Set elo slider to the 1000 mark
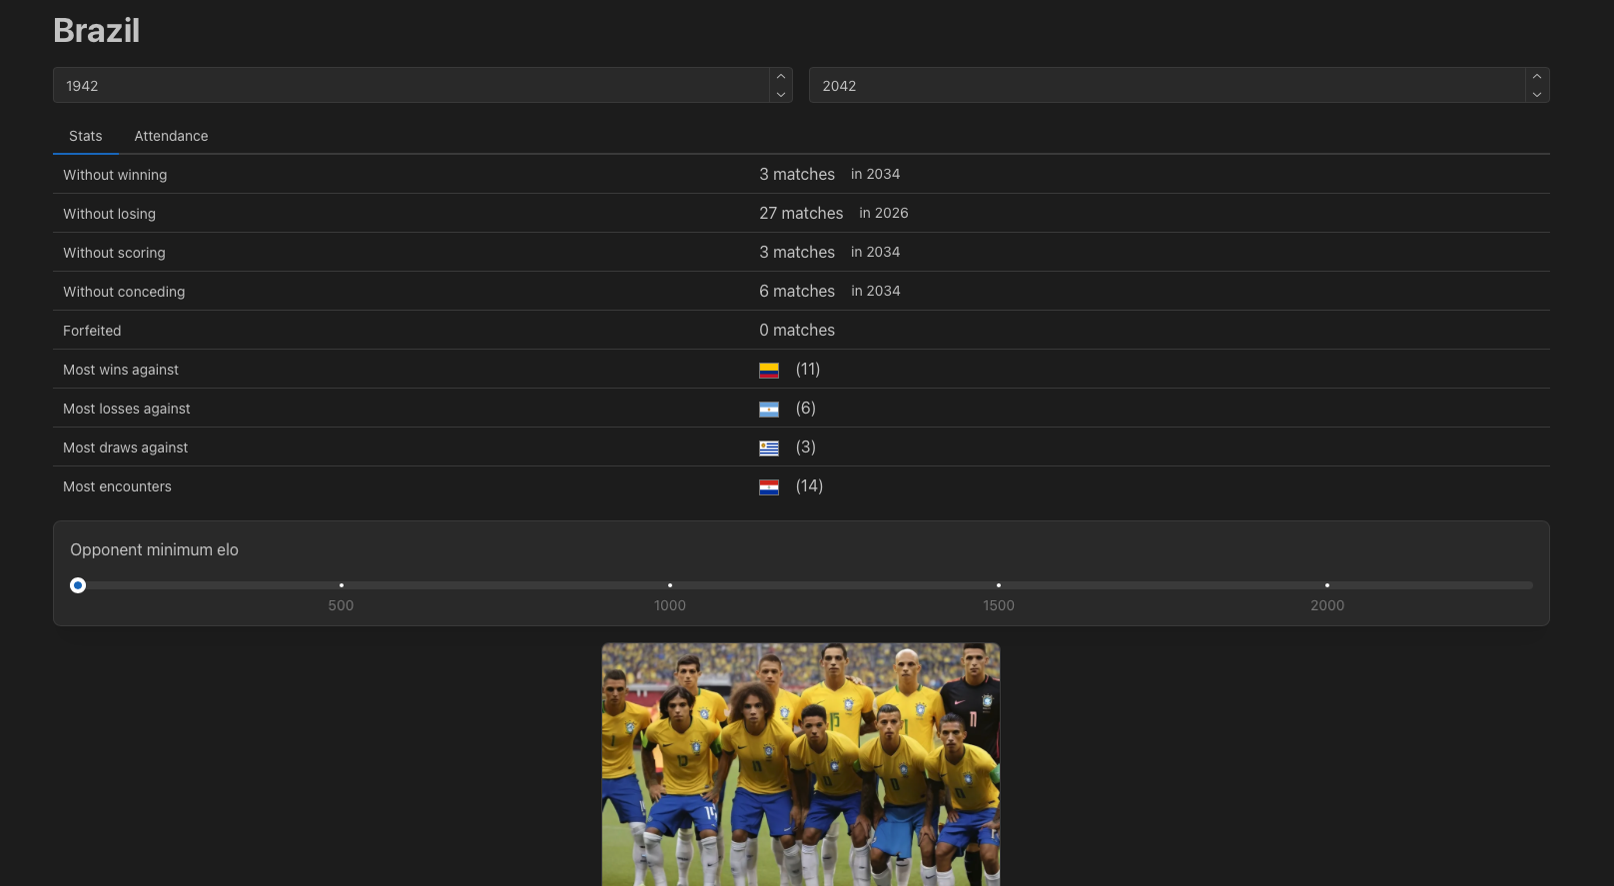This screenshot has height=886, width=1614. pyautogui.click(x=670, y=585)
